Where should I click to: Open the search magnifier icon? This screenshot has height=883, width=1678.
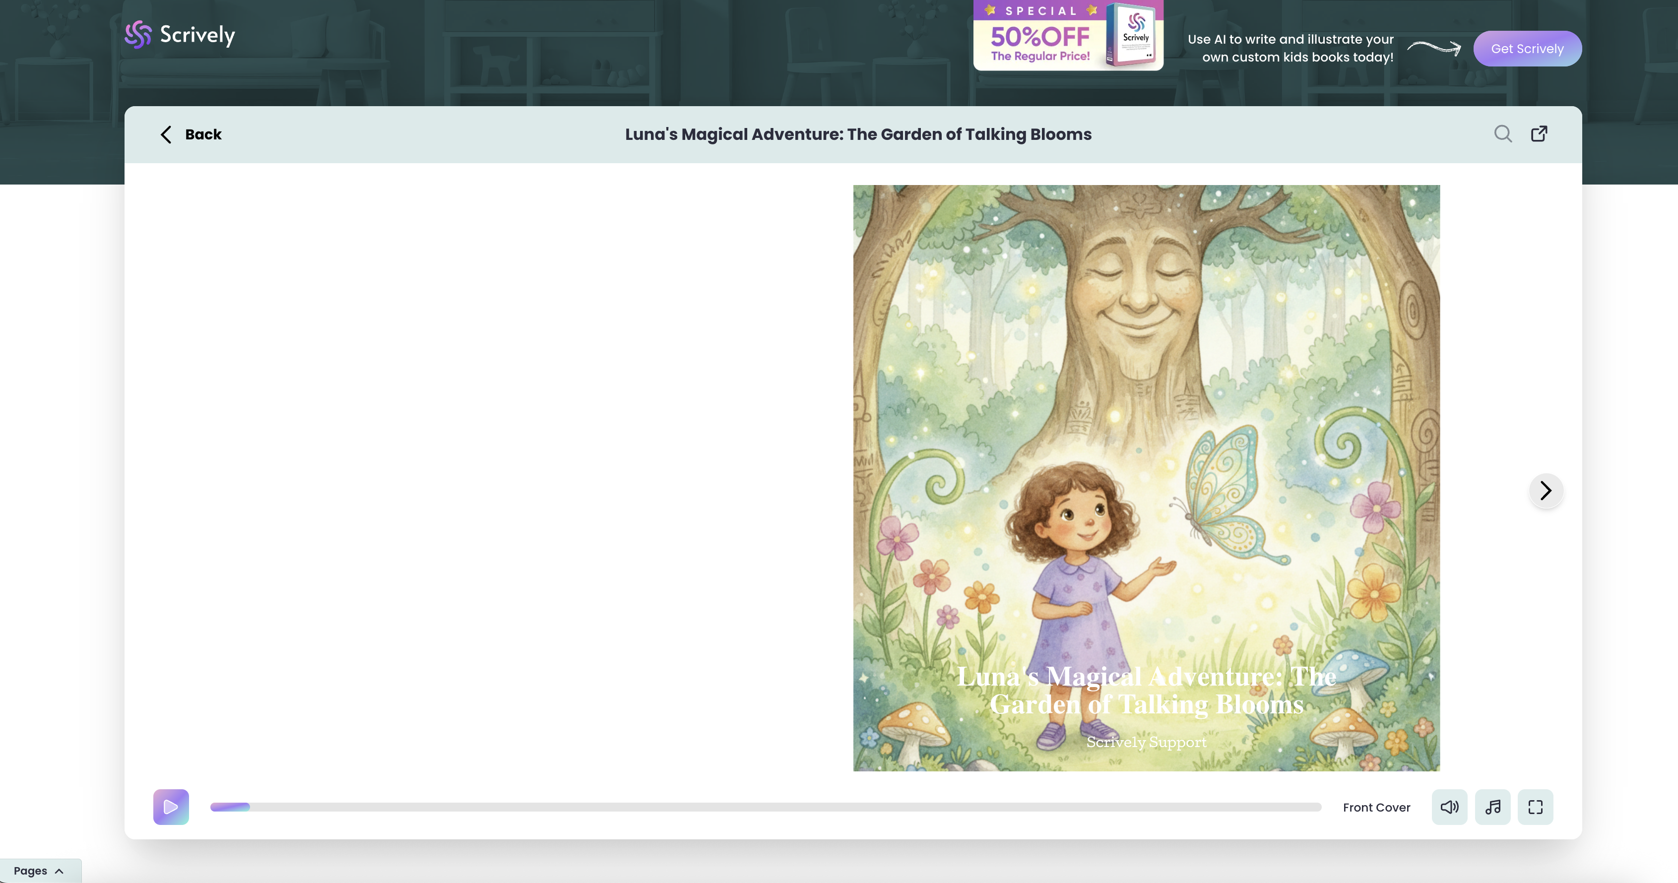pyautogui.click(x=1503, y=133)
